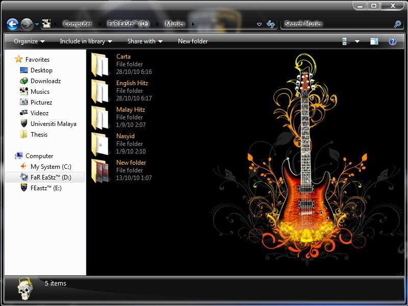
Task: Select the New folder item icon
Action: 100,171
